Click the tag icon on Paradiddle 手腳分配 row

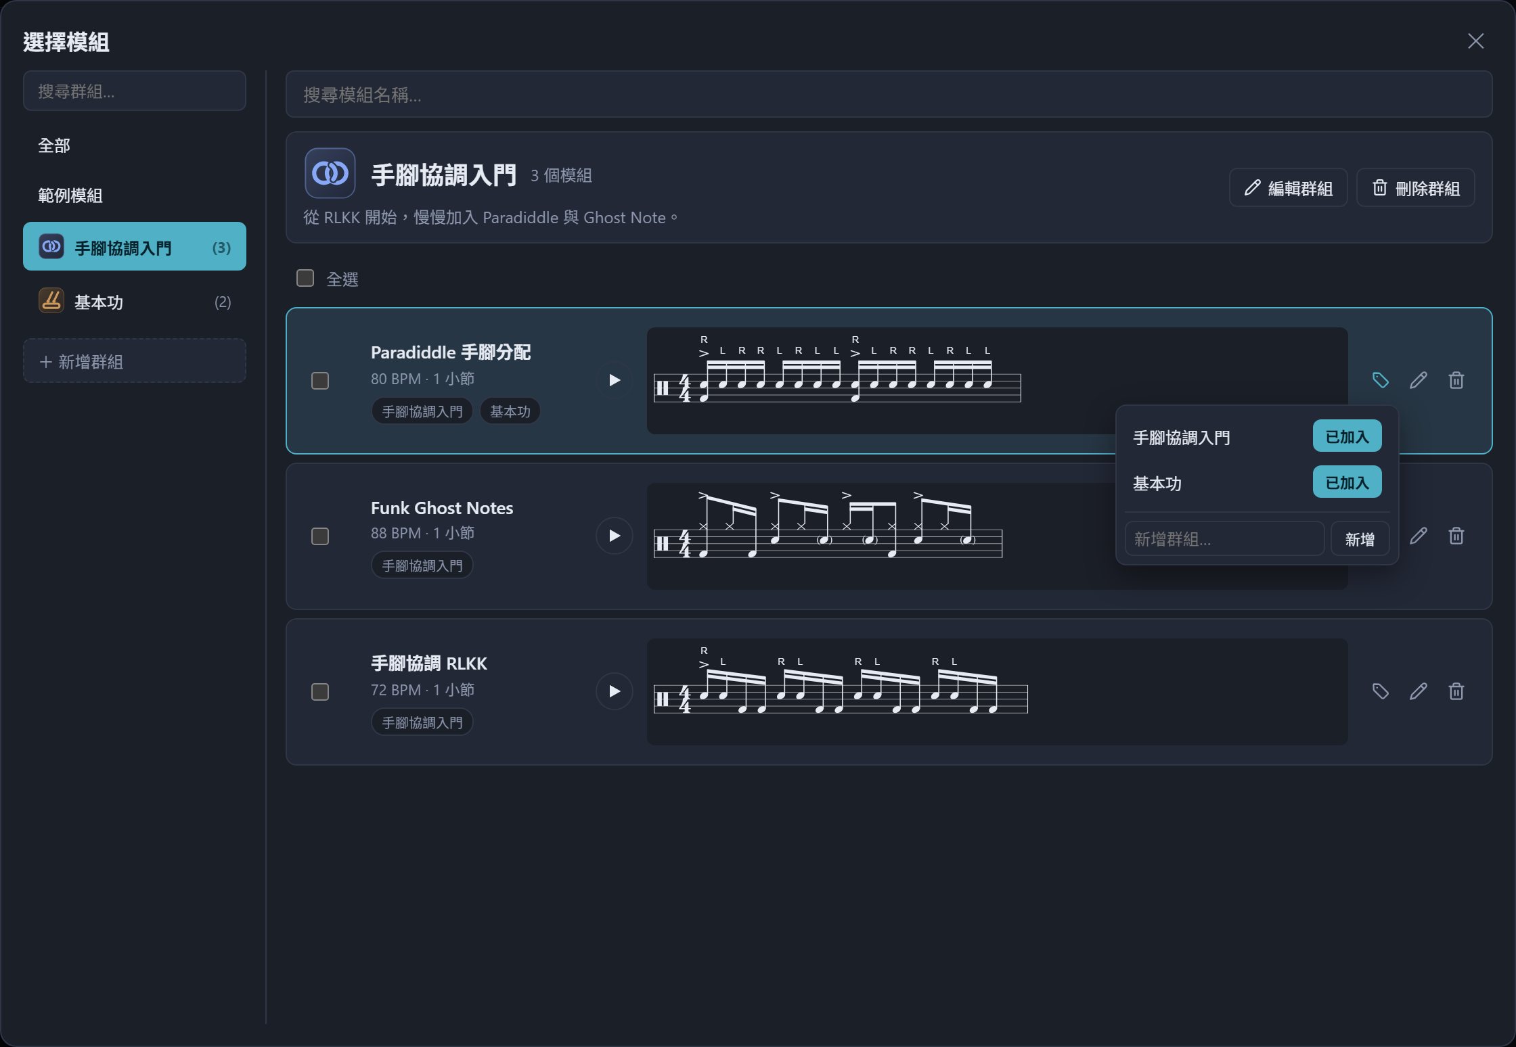1380,380
